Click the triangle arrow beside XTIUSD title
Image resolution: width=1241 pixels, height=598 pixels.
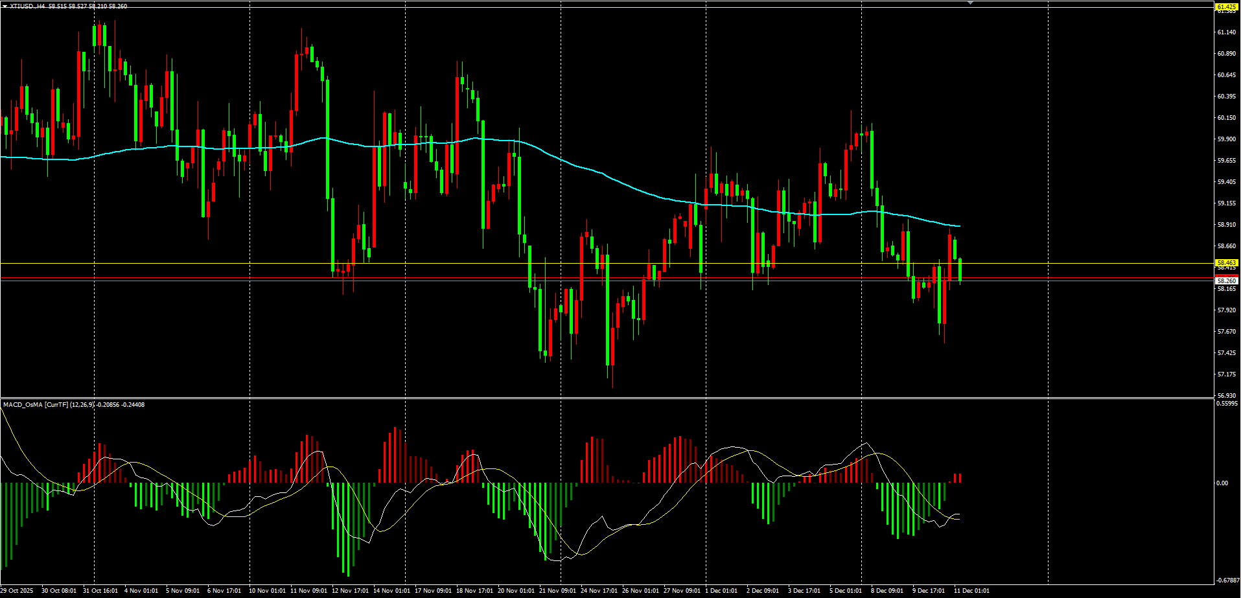click(x=5, y=6)
